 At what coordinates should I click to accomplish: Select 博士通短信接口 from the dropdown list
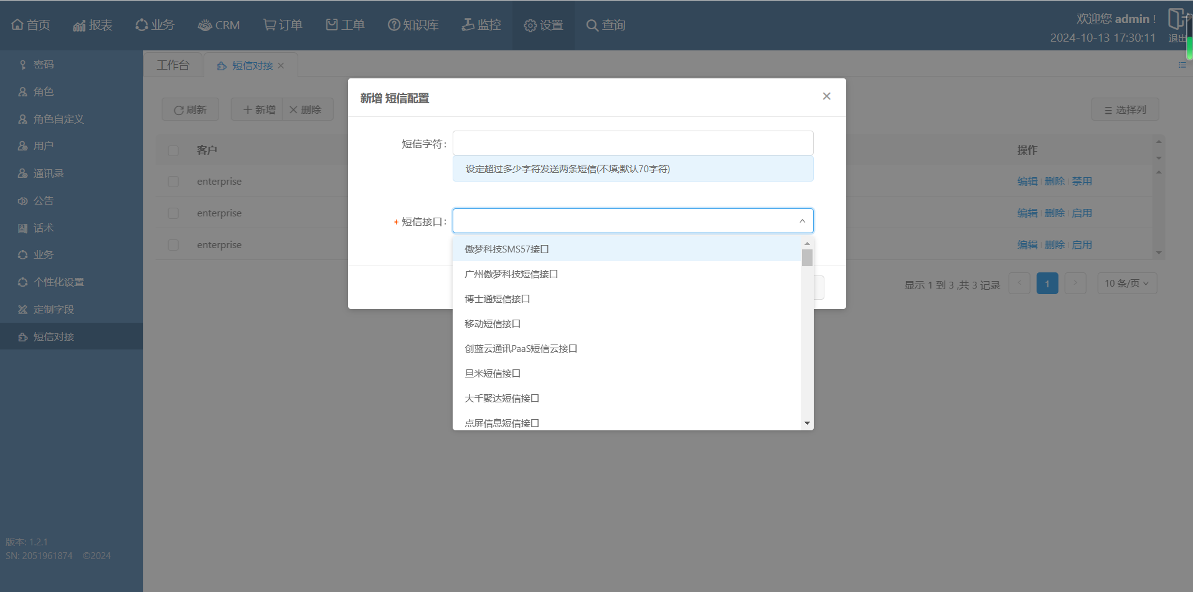click(497, 299)
